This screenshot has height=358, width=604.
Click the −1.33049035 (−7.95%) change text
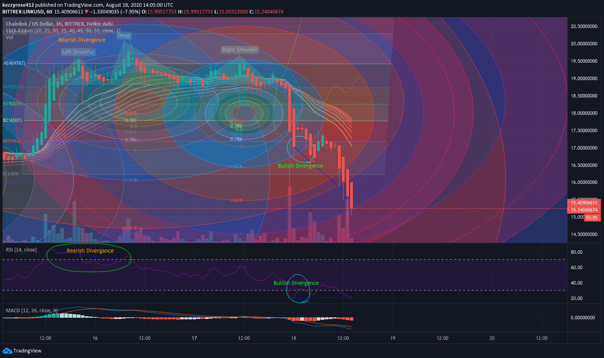115,12
